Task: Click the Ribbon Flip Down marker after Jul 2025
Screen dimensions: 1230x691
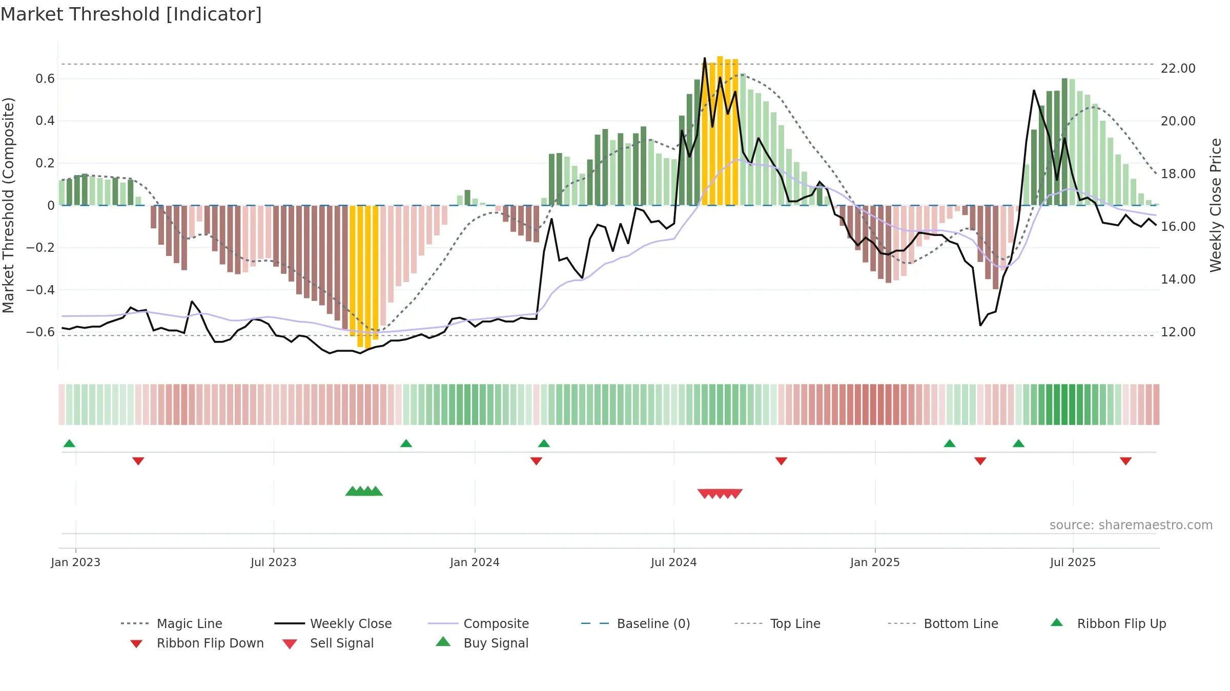Action: point(1126,461)
